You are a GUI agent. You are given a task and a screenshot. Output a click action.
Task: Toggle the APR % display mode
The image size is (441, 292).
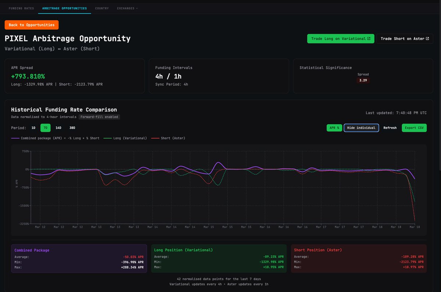coord(334,128)
